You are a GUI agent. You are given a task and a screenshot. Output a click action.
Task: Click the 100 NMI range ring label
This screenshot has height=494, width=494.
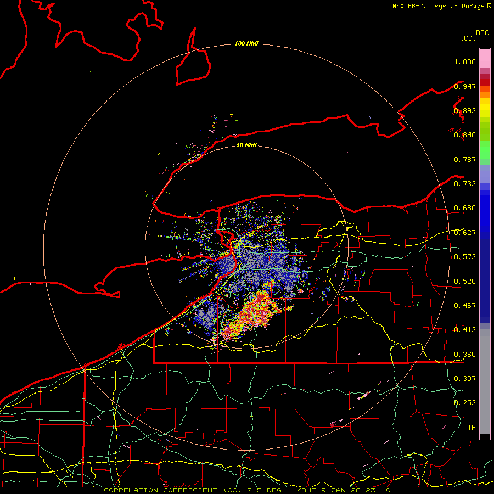[246, 43]
